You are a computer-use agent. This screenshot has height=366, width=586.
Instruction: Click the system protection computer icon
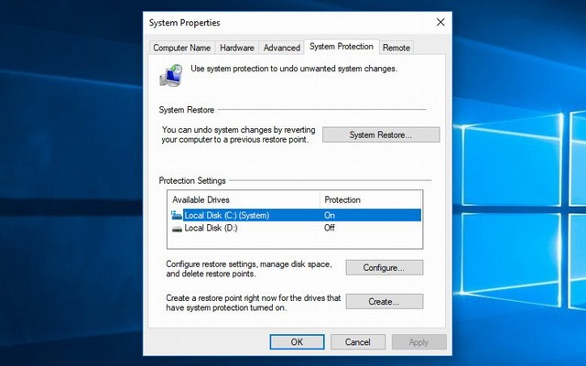point(171,75)
